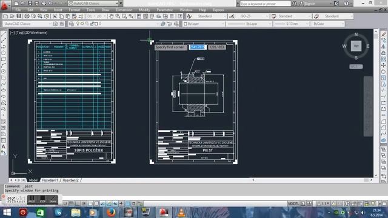Click the WCS button under the ViewCube
Image resolution: width=388 pixels, height=218 pixels.
tap(356, 67)
